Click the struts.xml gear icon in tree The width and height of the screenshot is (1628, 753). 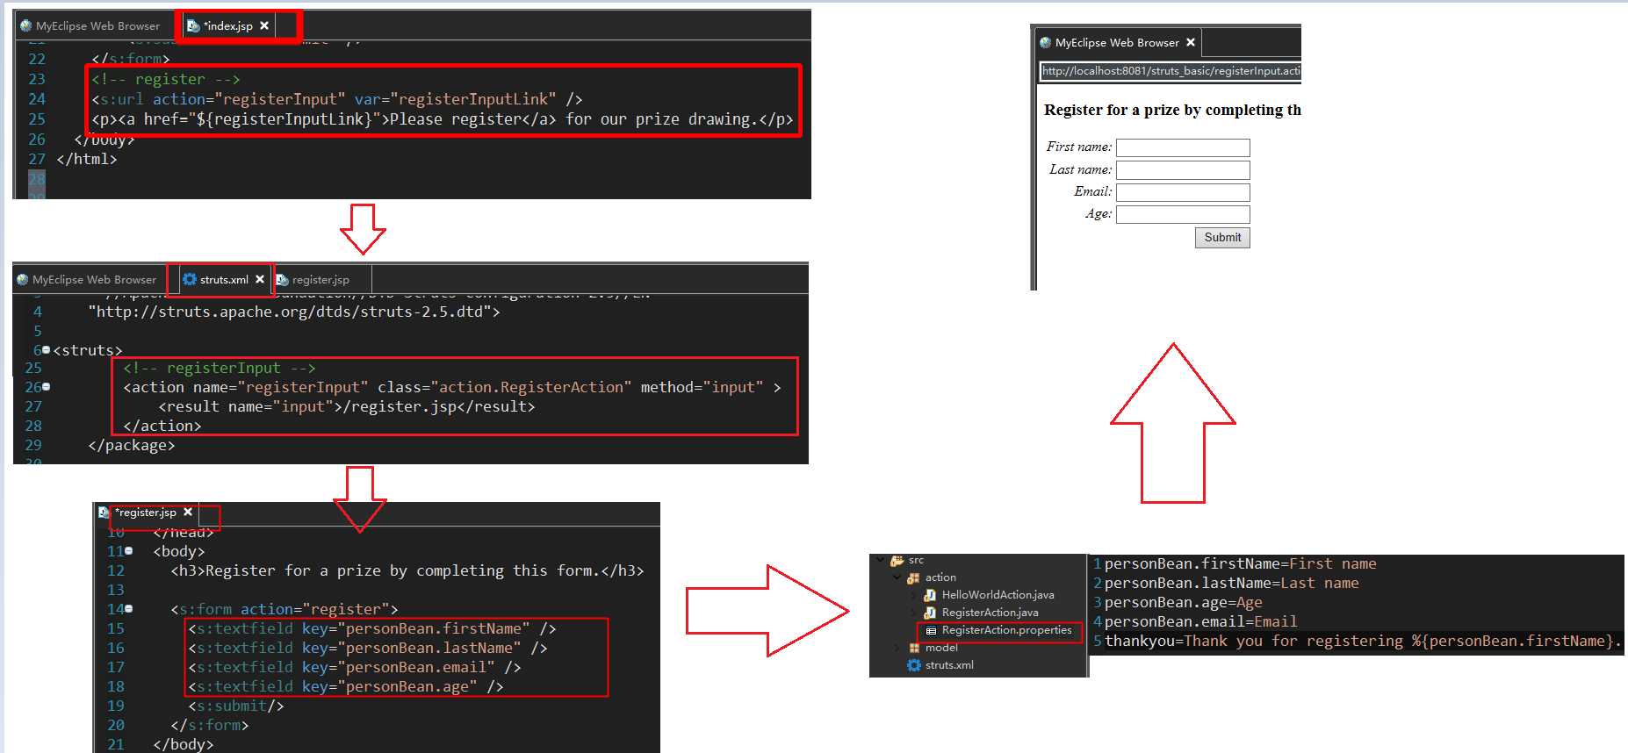[914, 665]
